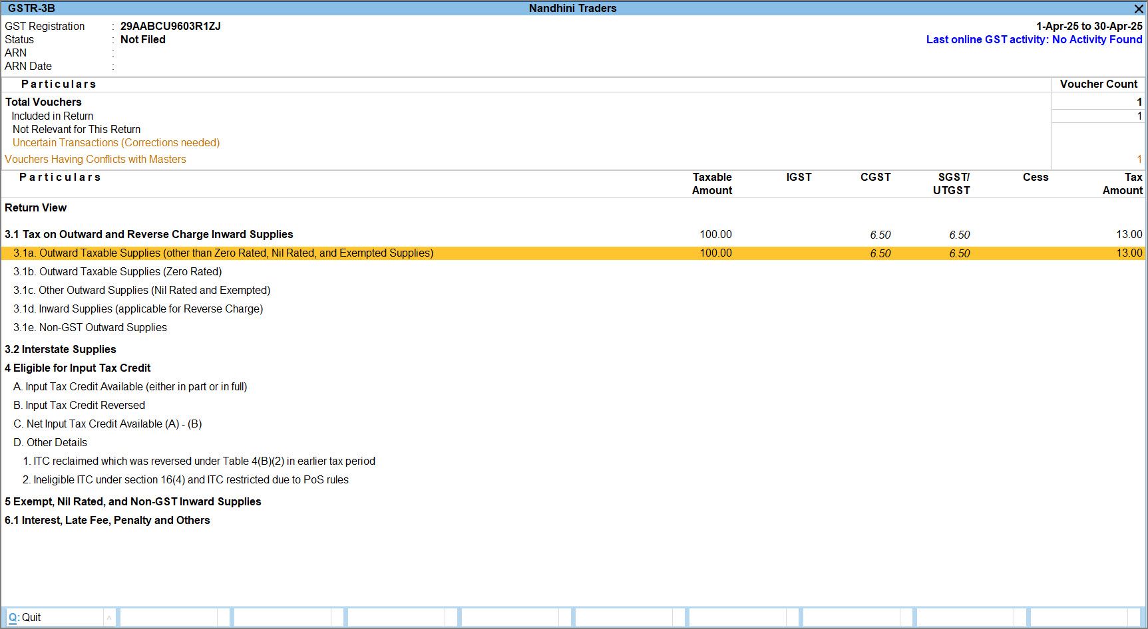Select 3.1b Outward Taxable Supplies (Zero Rated)

(x=118, y=272)
